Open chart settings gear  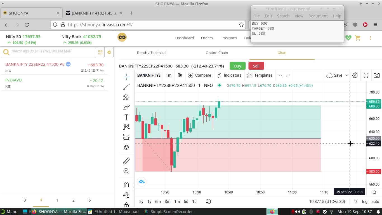pos(355,75)
